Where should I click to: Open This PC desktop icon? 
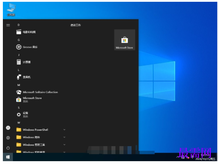(x=11, y=10)
